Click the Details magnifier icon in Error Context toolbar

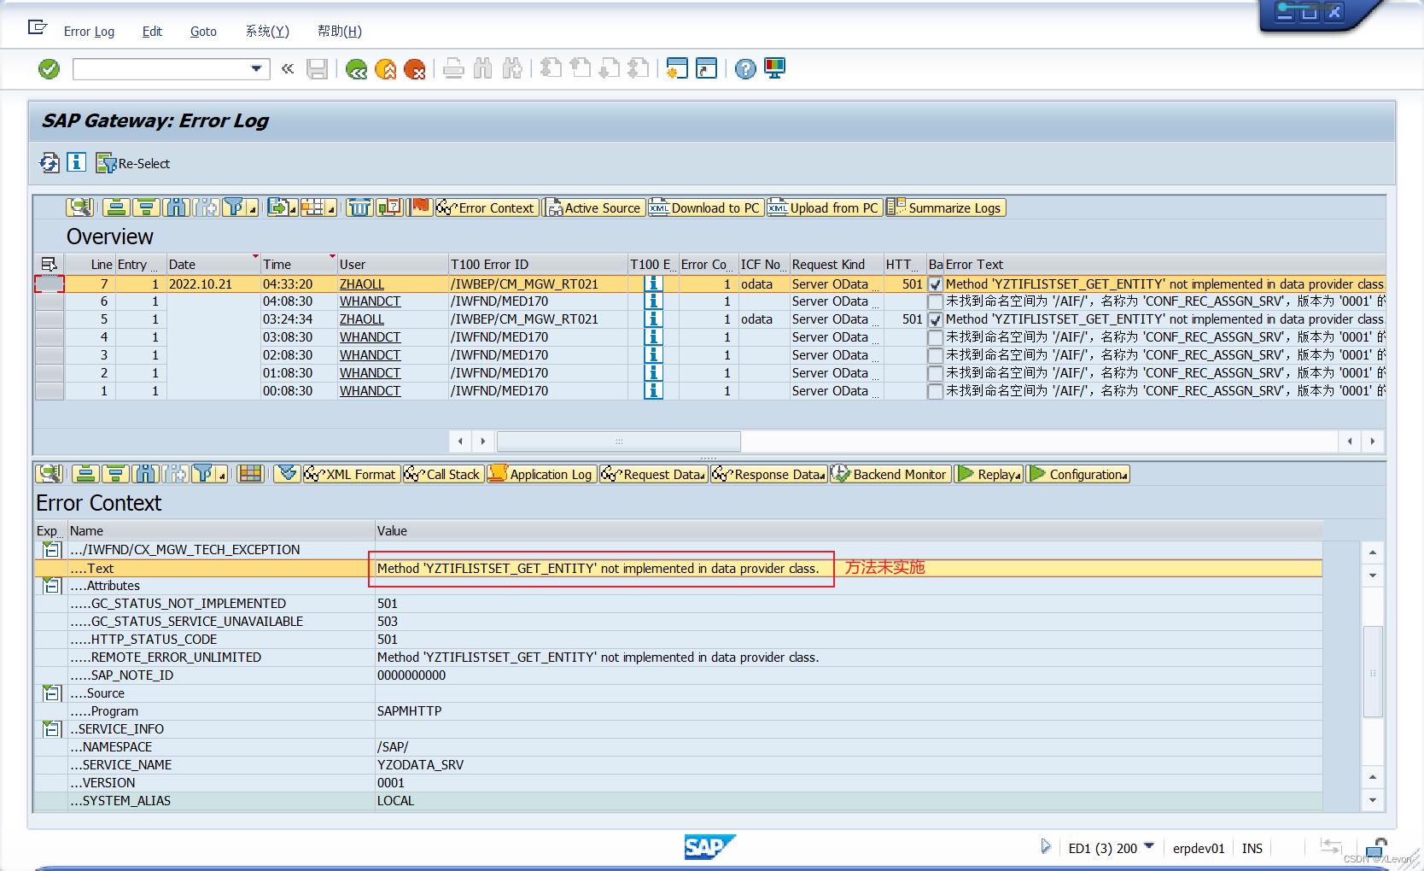[x=49, y=474]
